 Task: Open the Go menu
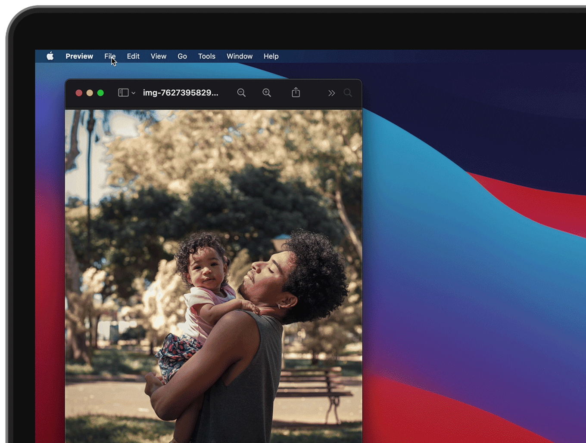click(182, 56)
